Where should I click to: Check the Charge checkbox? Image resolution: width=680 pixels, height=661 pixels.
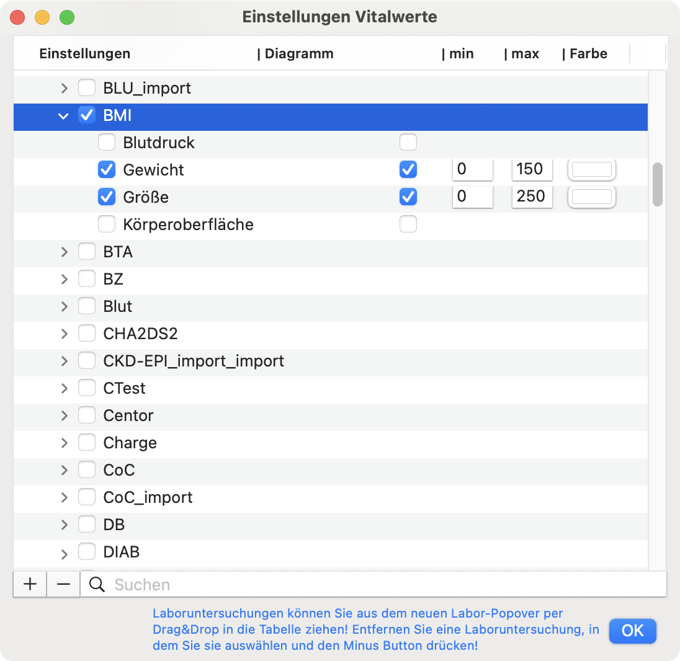pos(87,443)
